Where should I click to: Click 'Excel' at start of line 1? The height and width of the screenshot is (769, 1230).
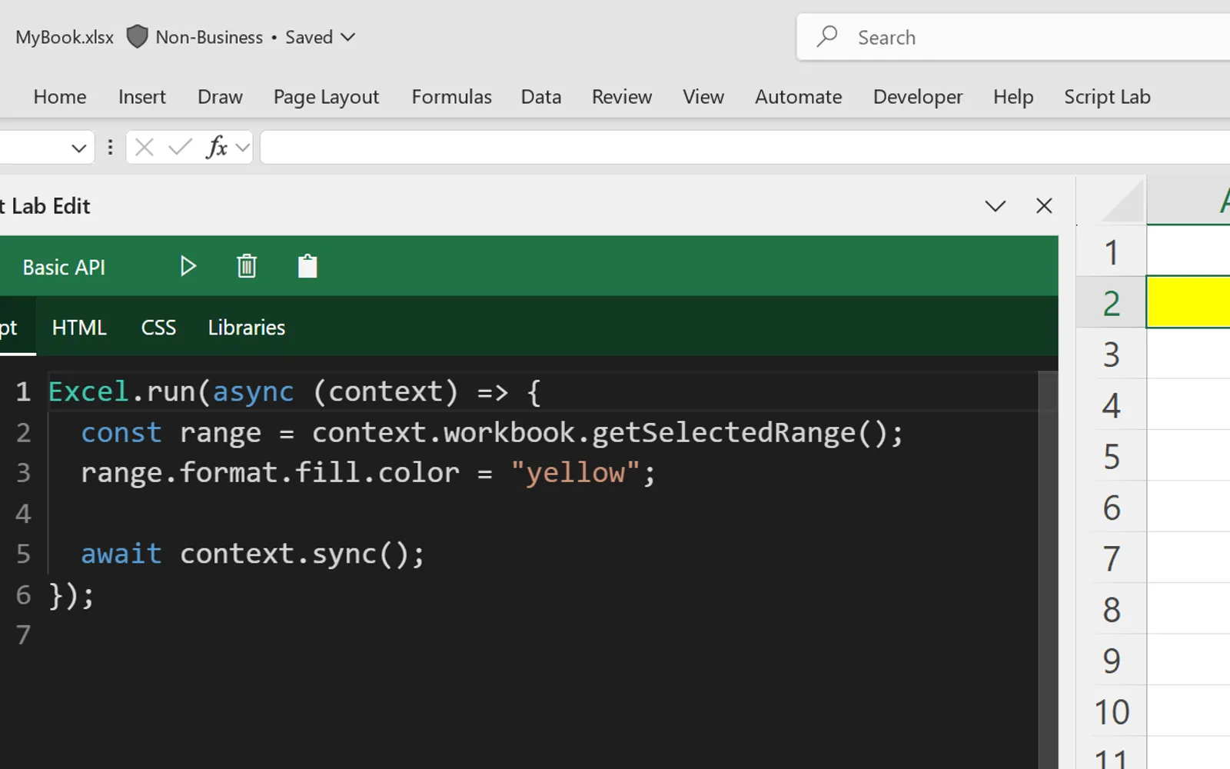click(88, 392)
